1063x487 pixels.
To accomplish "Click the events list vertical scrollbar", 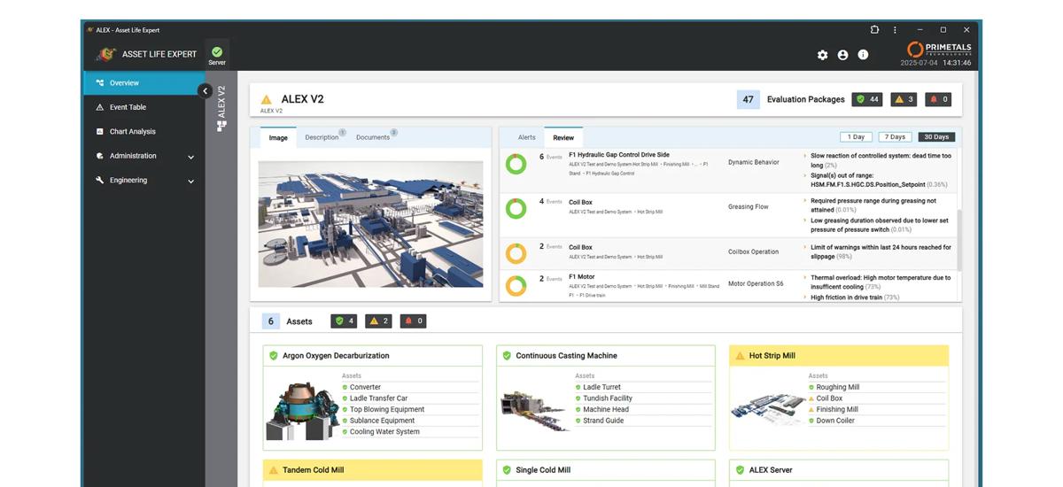I will tap(958, 213).
